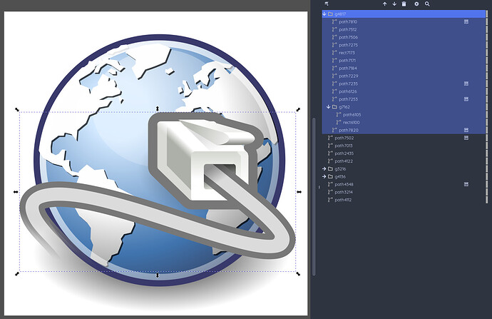This screenshot has width=492, height=319.
Task: Click the clip icon on path7502 row
Action: (x=466, y=138)
